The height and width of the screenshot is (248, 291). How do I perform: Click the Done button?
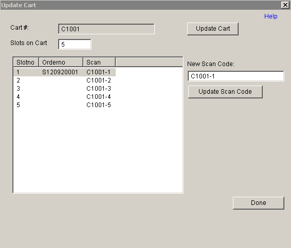[258, 203]
